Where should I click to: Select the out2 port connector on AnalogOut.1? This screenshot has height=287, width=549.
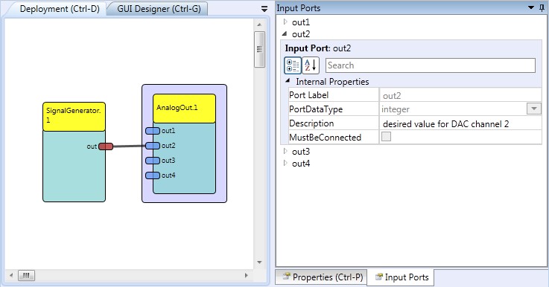point(153,146)
